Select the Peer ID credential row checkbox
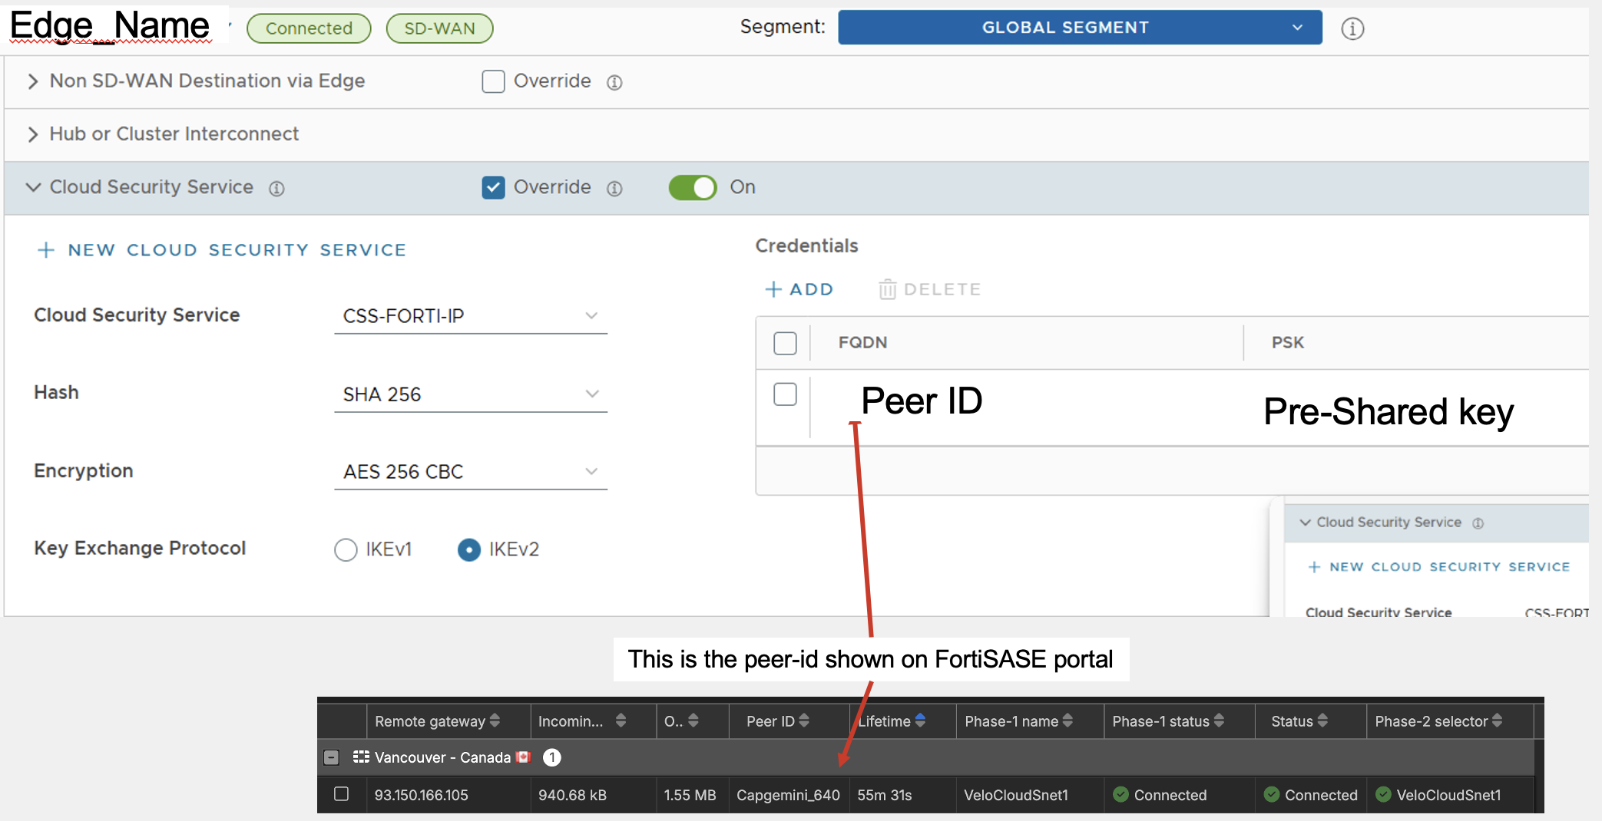Viewport: 1602px width, 821px height. coord(785,394)
